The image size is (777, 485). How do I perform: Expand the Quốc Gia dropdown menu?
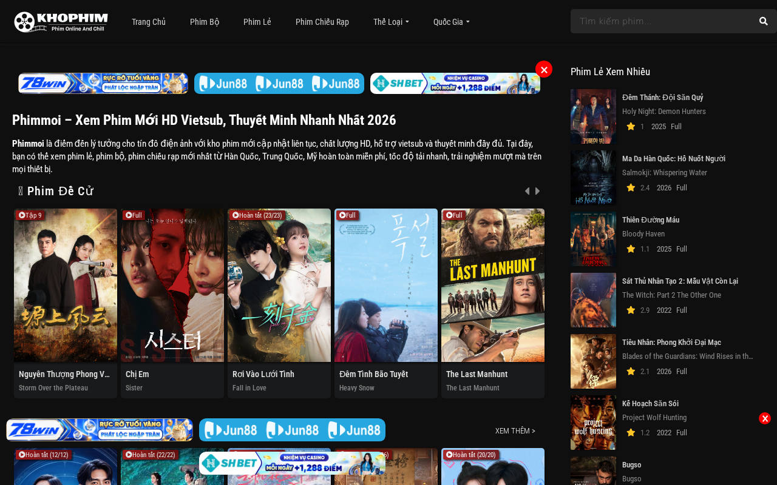pos(451,22)
